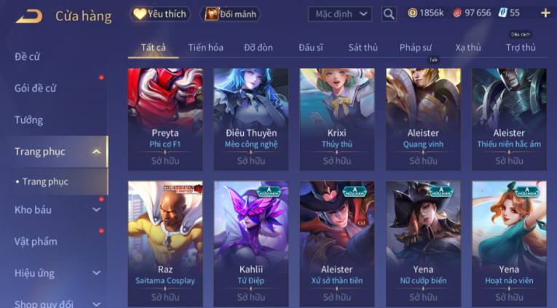Viewport: 557px width, 308px height.
Task: Click the red ruby currency icon
Action: (x=457, y=13)
